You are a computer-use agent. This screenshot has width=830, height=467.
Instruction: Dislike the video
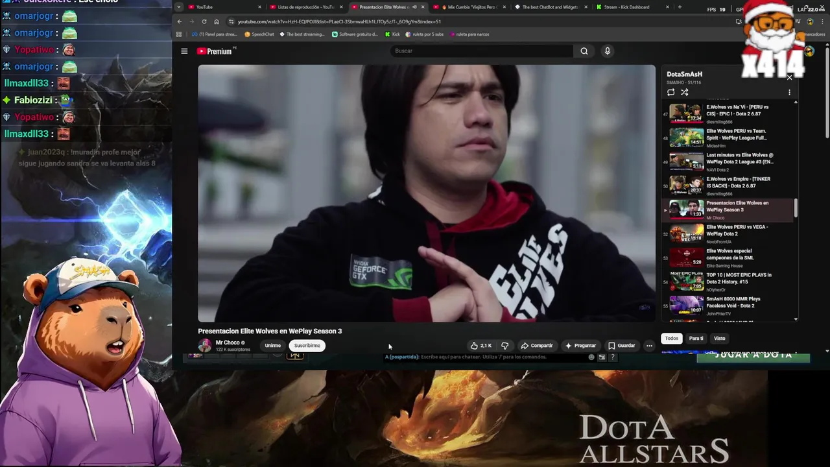(504, 346)
